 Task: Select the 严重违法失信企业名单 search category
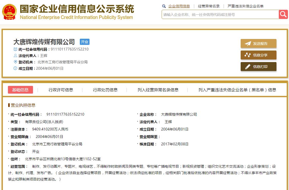246,6
